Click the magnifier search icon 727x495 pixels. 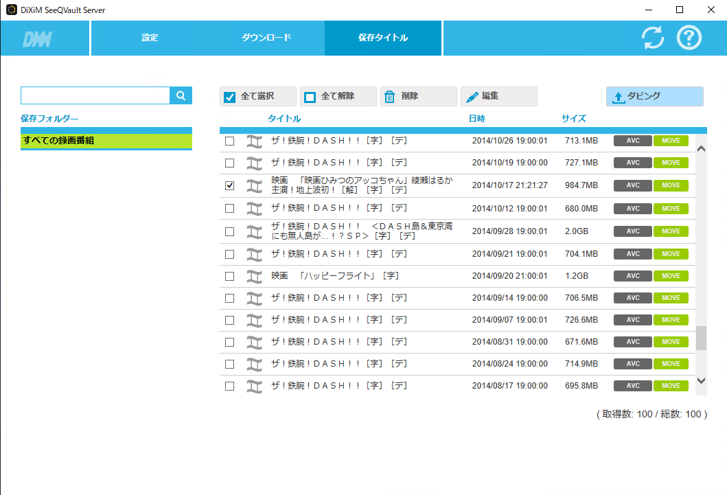coord(181,96)
